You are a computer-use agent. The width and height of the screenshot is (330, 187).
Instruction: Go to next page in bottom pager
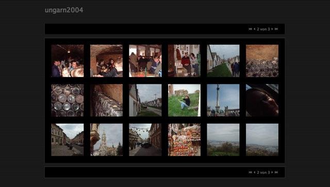point(272,172)
